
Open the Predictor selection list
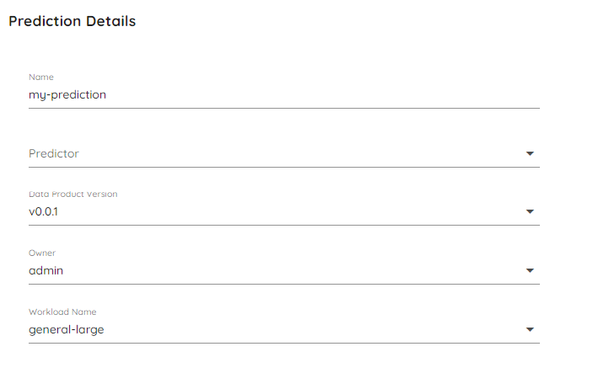click(284, 154)
